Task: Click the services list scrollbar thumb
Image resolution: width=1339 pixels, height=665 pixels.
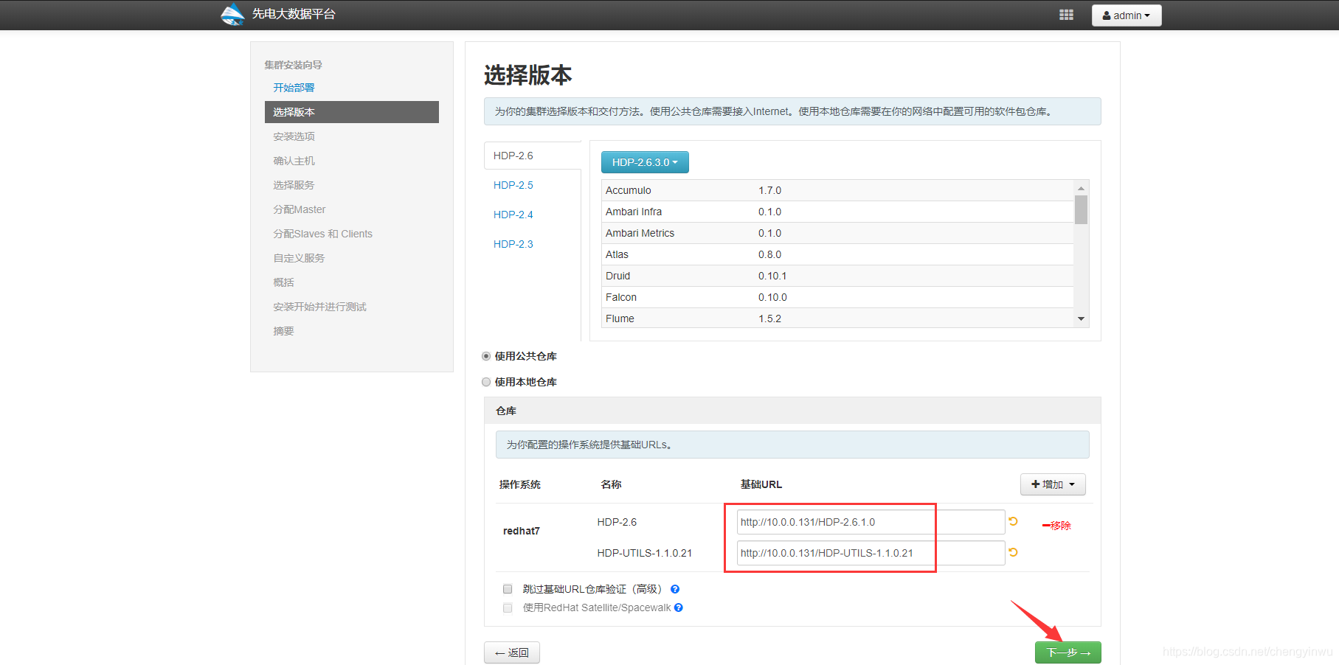Action: (1081, 209)
